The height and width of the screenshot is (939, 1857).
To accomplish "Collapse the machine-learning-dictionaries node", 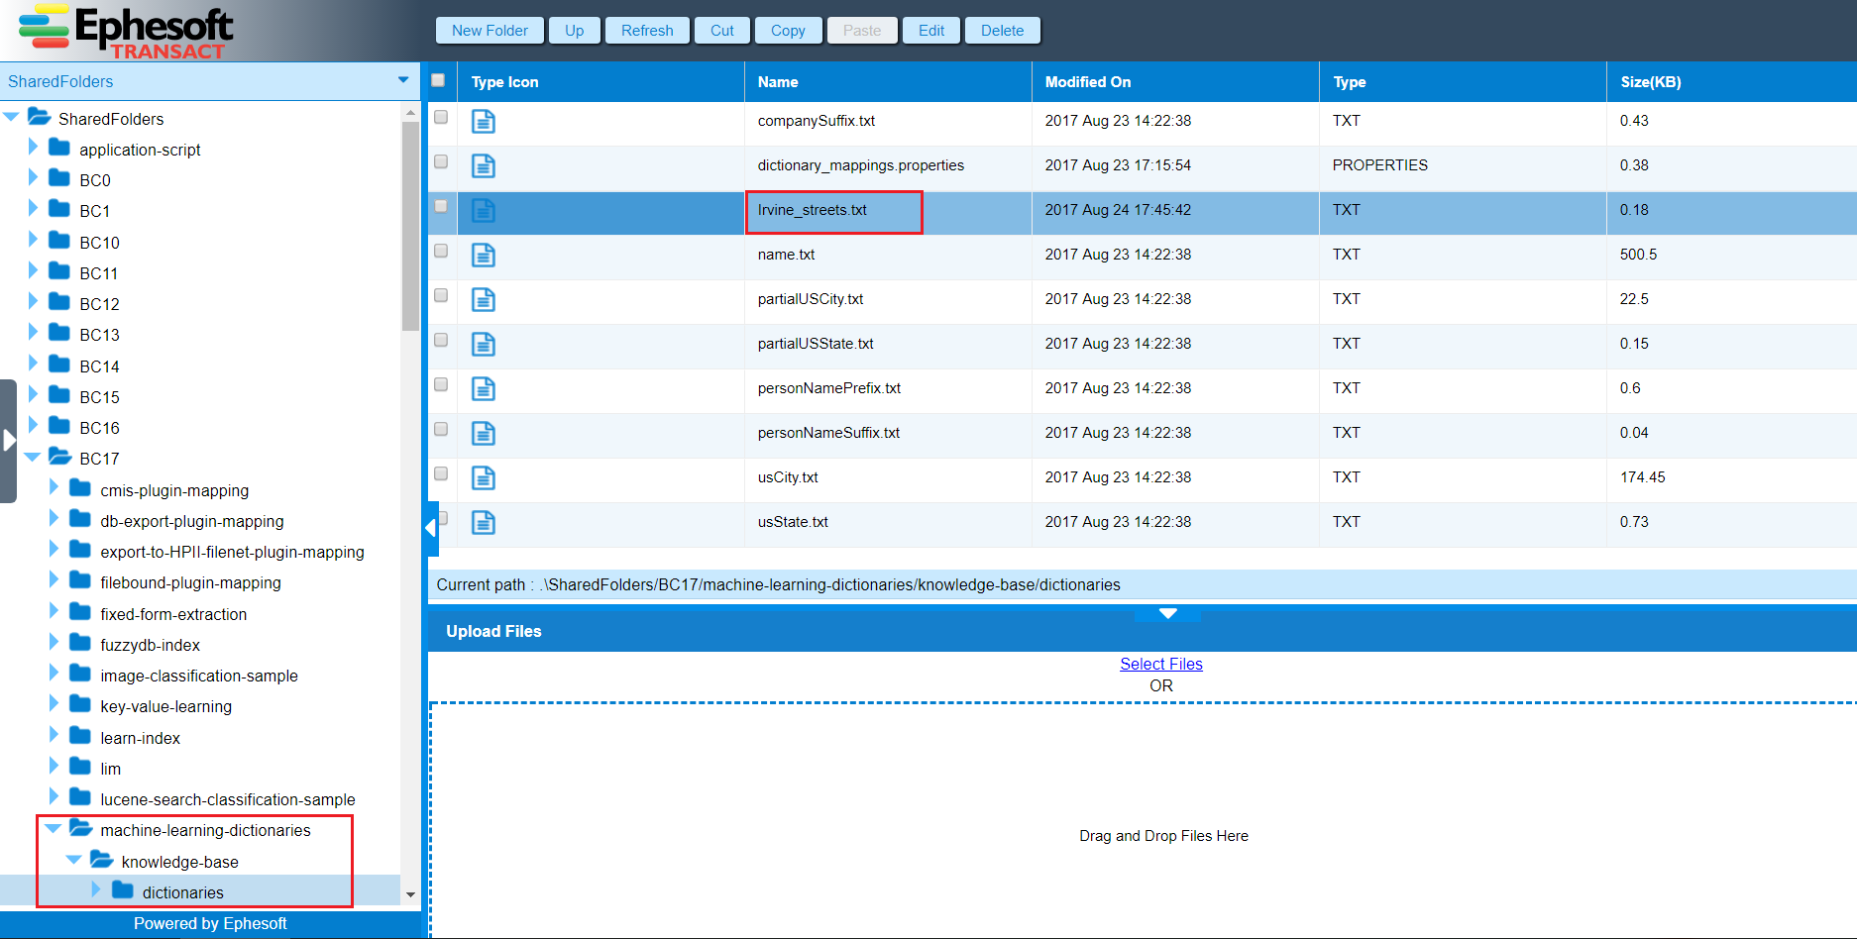I will [54, 829].
